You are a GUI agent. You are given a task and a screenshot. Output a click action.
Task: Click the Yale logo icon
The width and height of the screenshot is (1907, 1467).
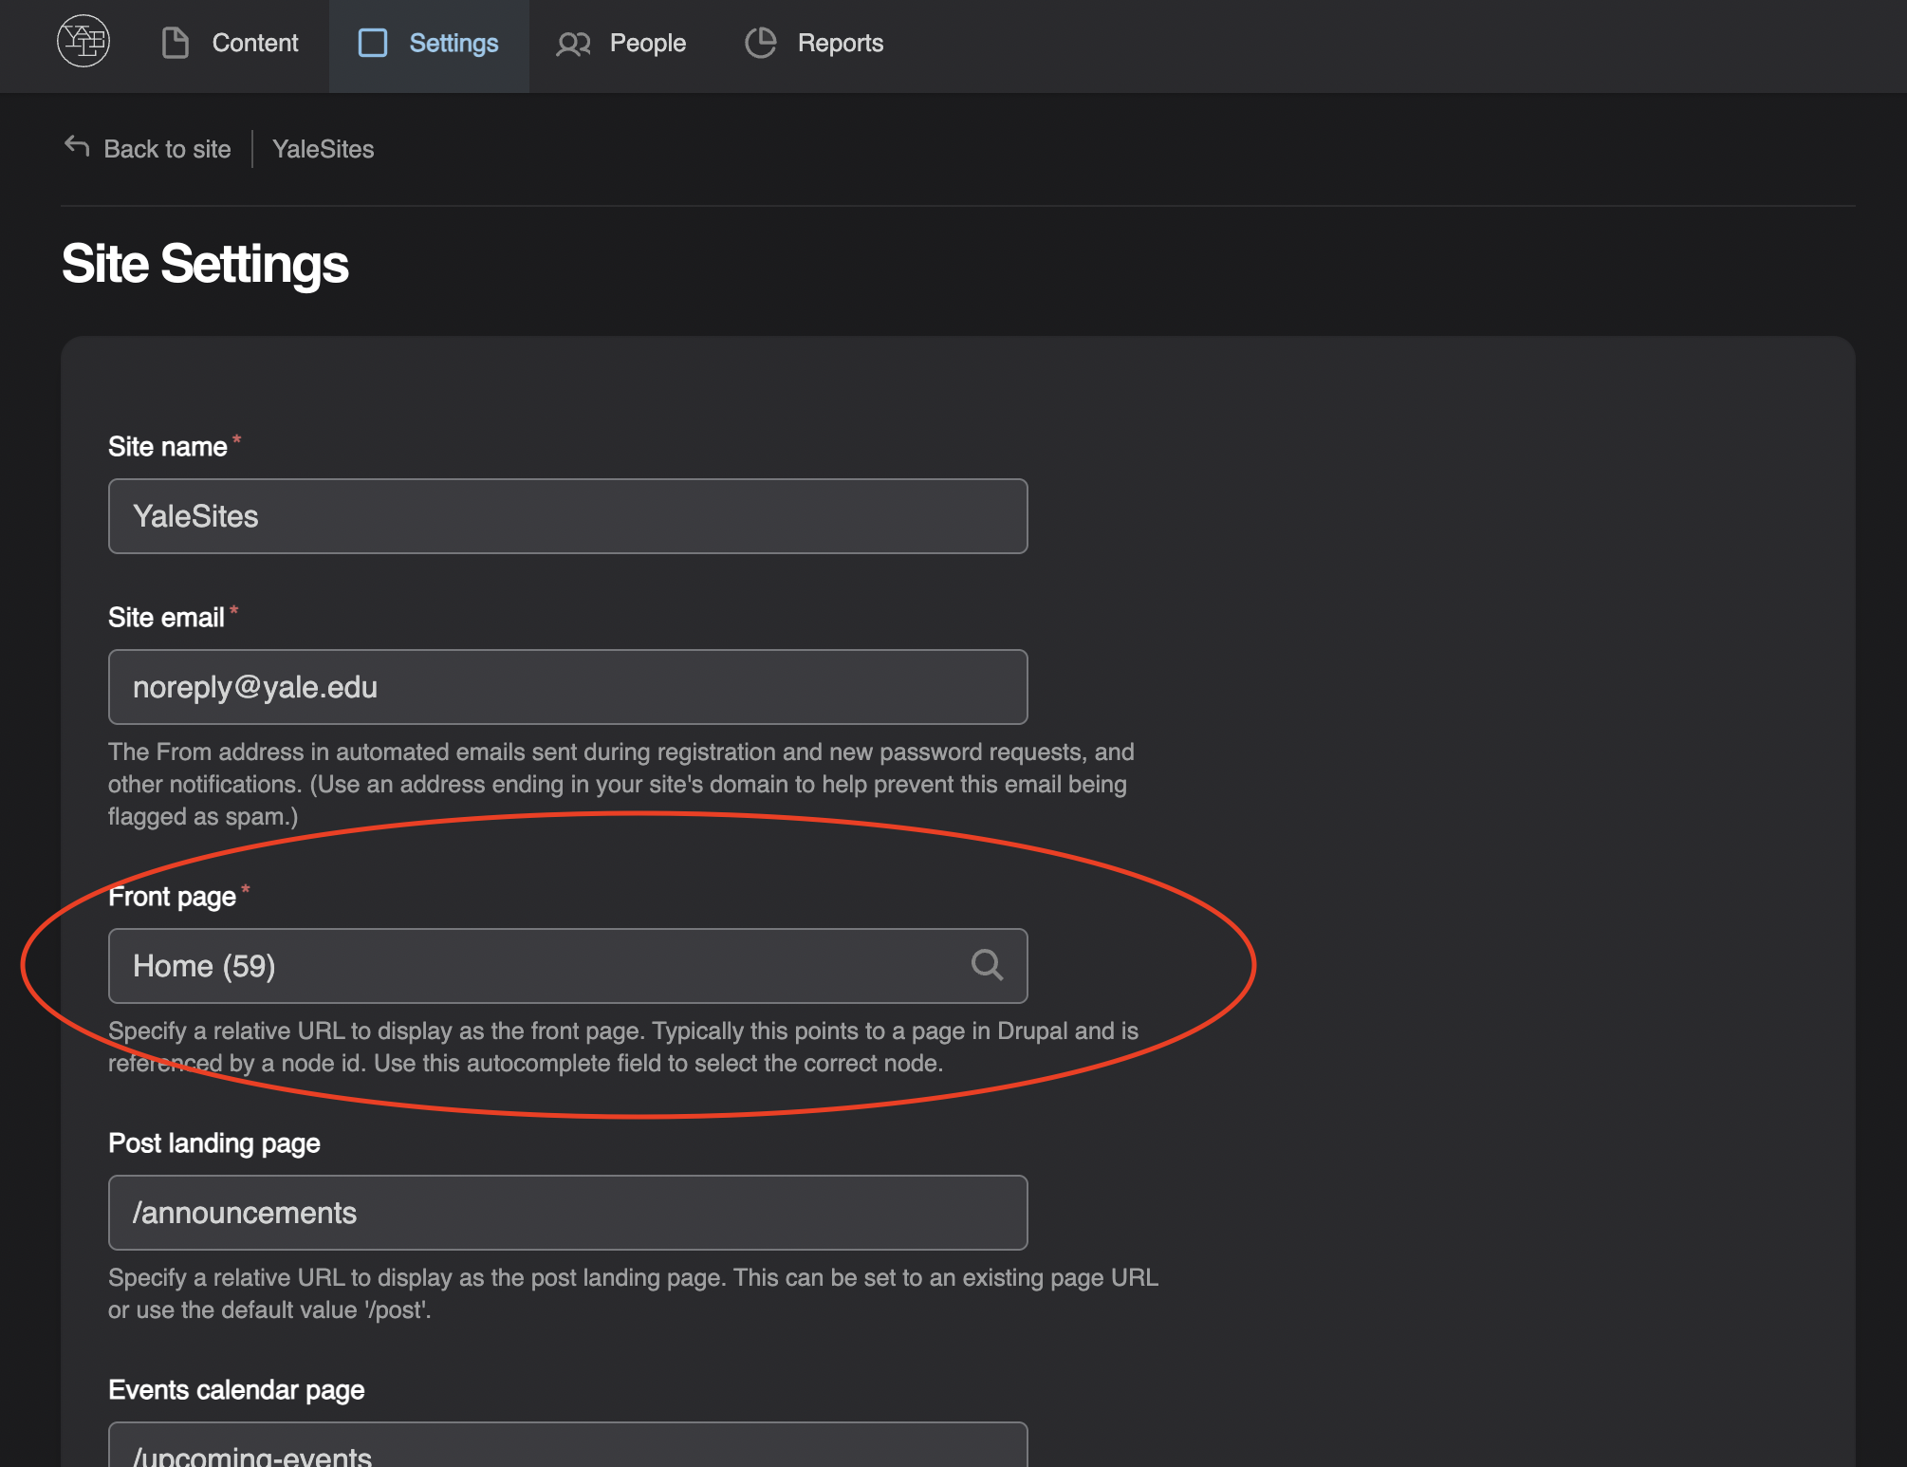[x=83, y=42]
